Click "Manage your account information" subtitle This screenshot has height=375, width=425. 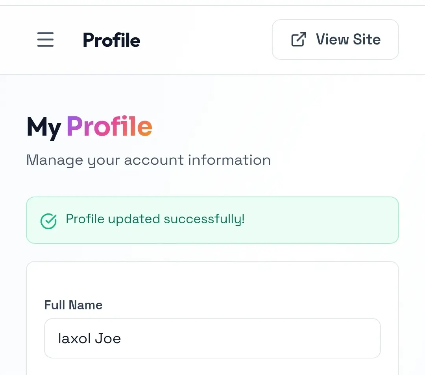(148, 160)
